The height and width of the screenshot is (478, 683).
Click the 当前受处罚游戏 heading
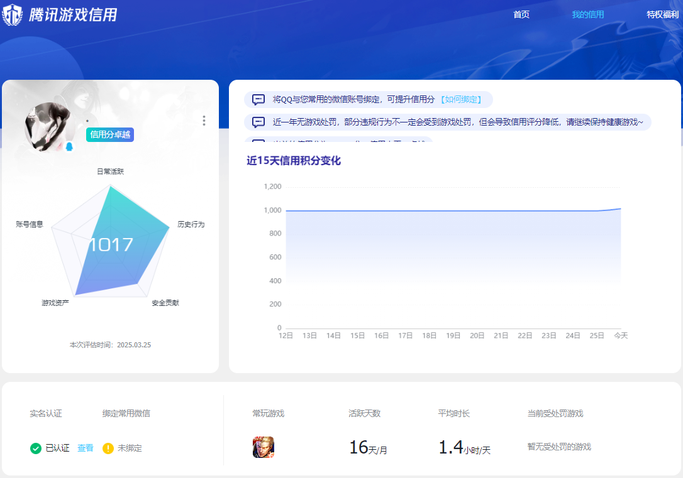pos(555,413)
